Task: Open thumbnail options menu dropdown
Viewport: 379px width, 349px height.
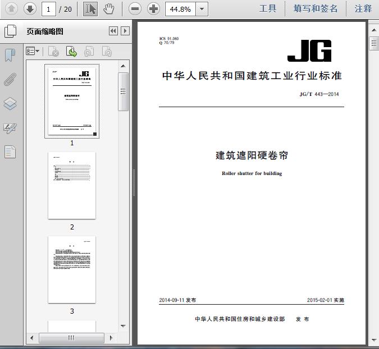Action: coord(33,52)
